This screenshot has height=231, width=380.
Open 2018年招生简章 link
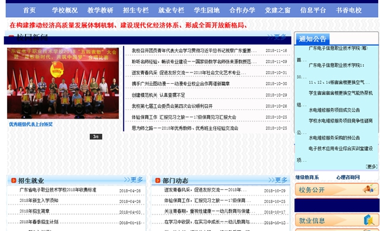pyautogui.click(x=34, y=211)
